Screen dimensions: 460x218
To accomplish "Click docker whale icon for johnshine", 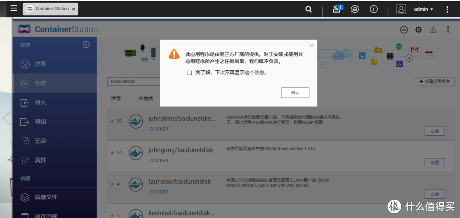I will coord(136,121).
